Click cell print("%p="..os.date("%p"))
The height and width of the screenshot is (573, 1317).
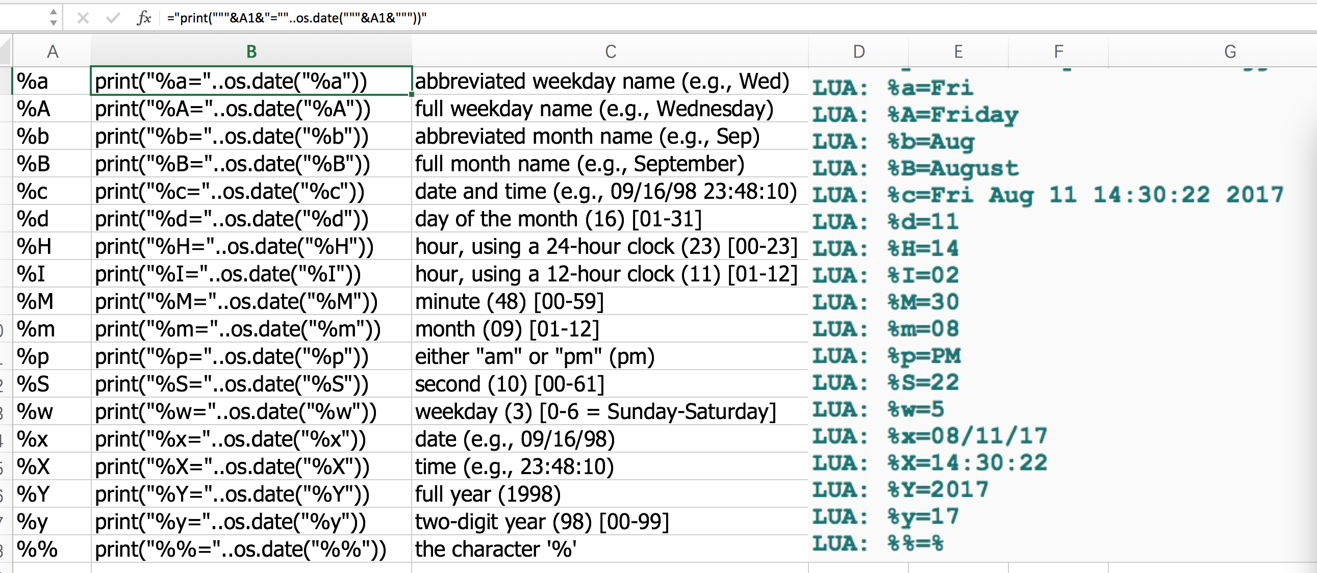pos(251,356)
